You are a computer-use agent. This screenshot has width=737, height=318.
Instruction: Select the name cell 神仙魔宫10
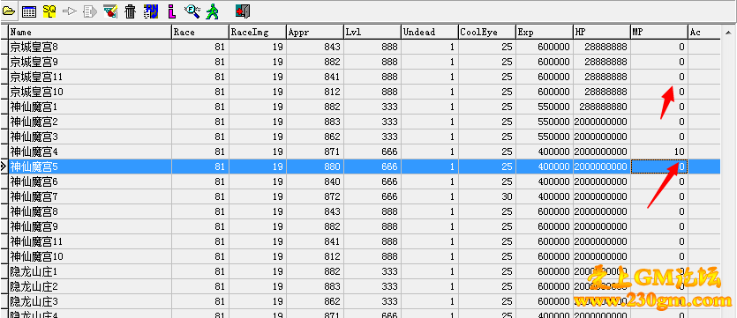[x=90, y=256]
